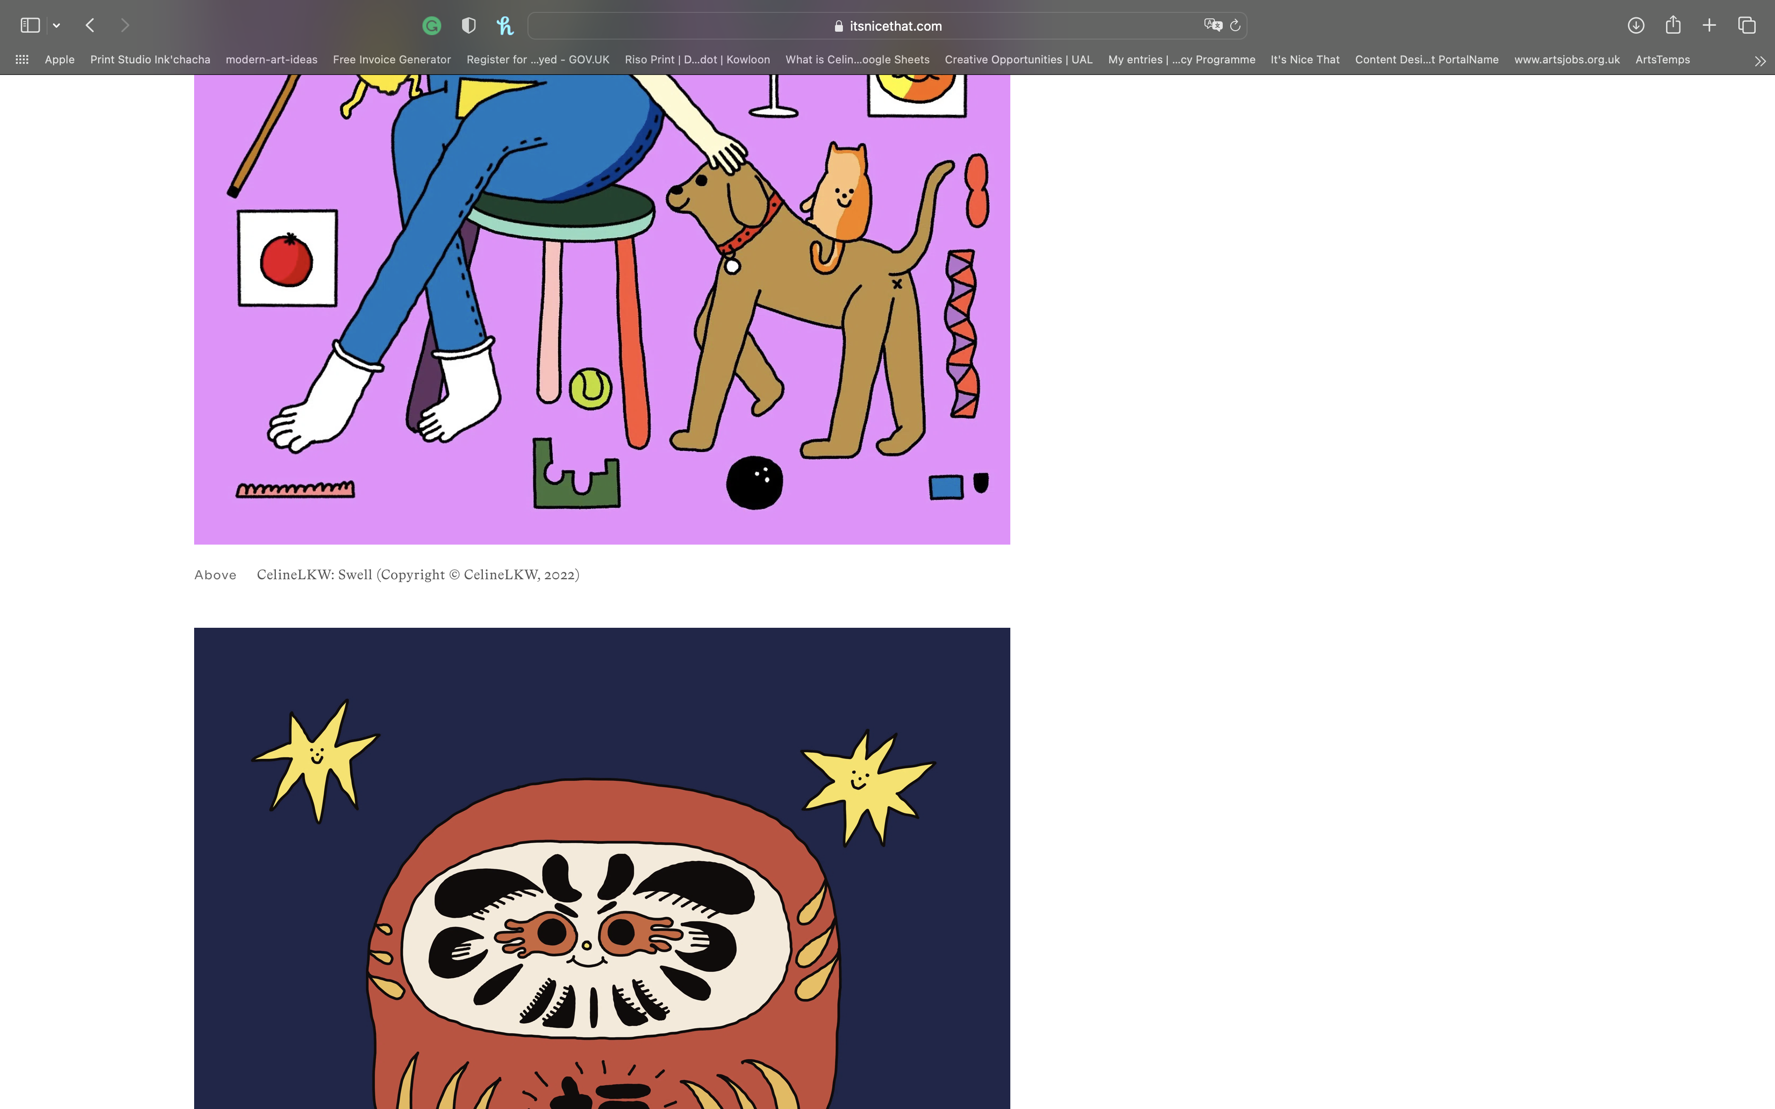The width and height of the screenshot is (1775, 1109).
Task: Open the Free Invoice Generator bookmark
Action: pyautogui.click(x=392, y=59)
